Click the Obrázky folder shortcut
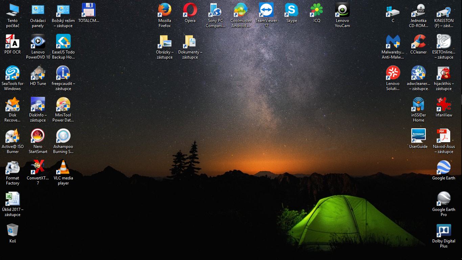 (x=165, y=42)
